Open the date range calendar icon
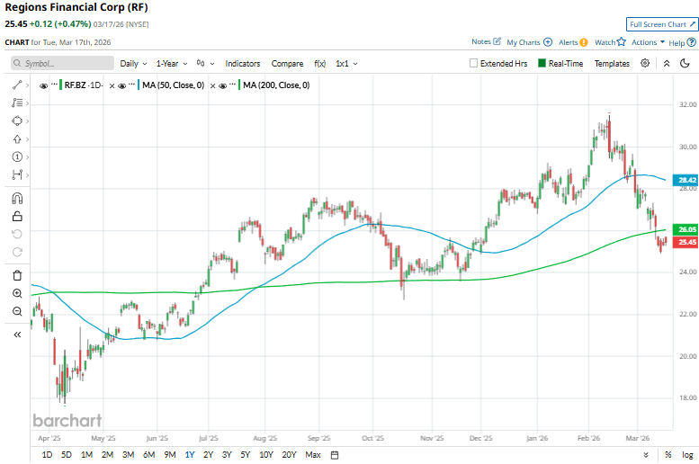699x464 pixels. (x=335, y=455)
